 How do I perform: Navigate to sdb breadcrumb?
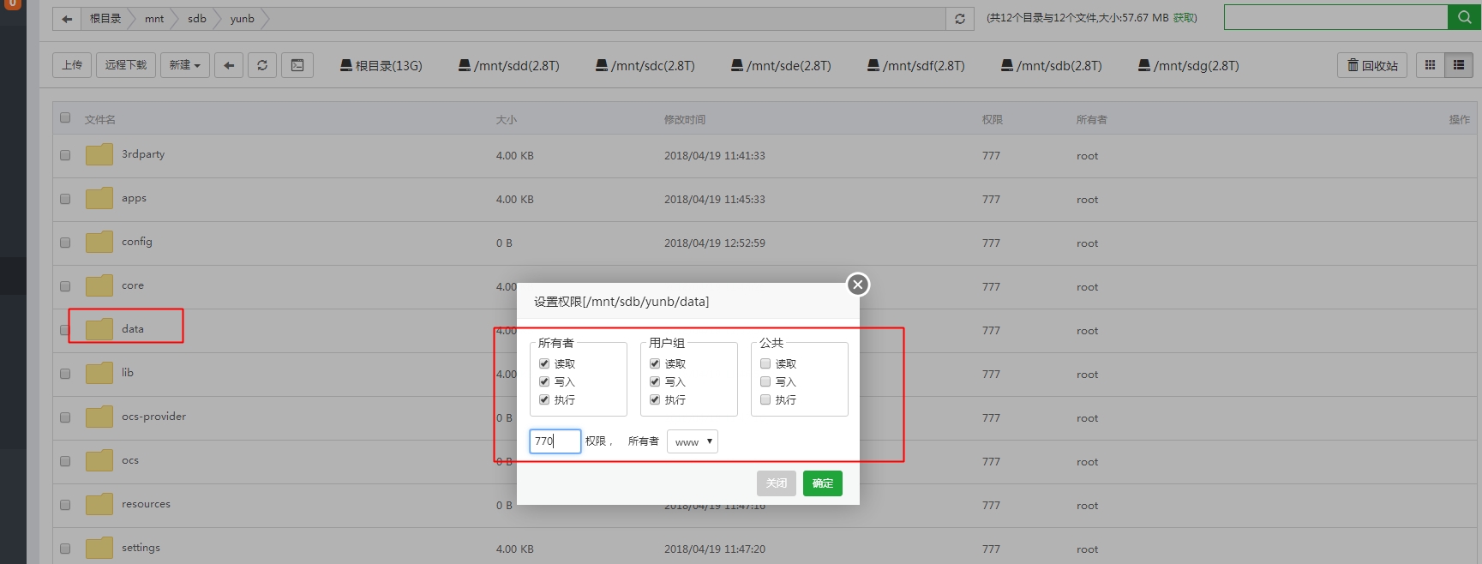coord(197,19)
